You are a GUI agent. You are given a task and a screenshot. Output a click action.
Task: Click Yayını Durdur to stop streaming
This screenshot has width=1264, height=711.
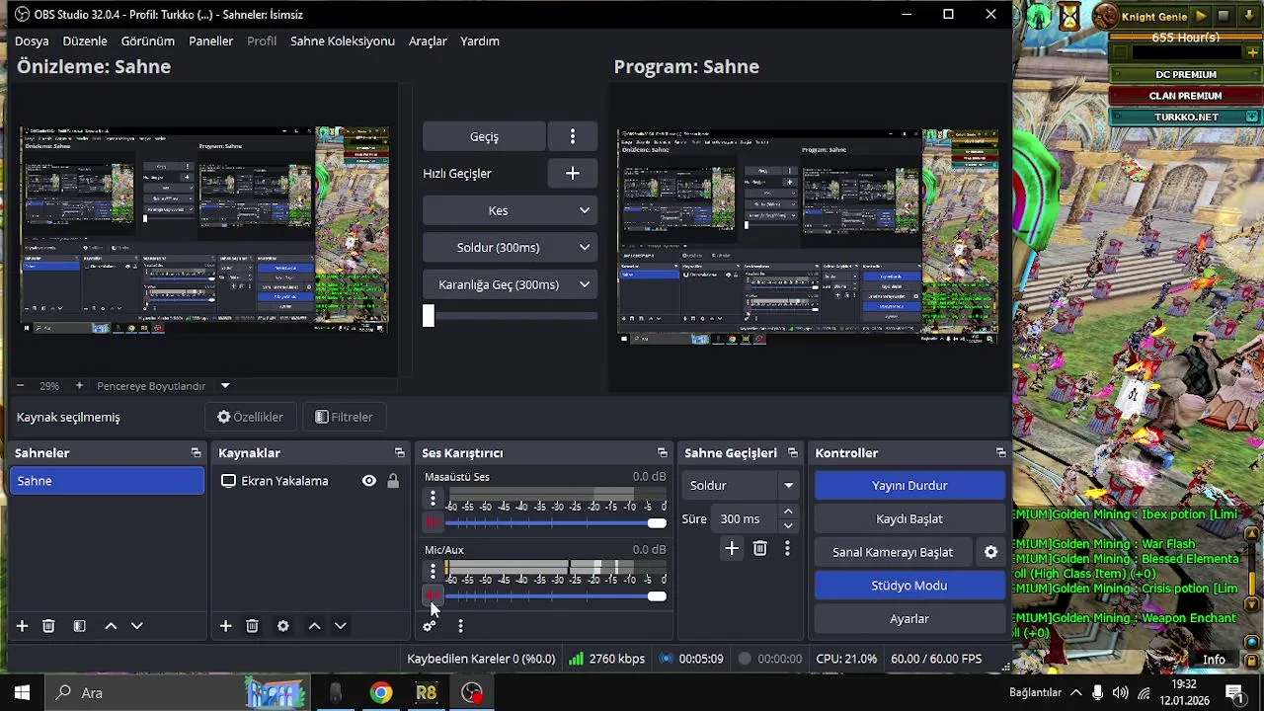[x=909, y=486]
